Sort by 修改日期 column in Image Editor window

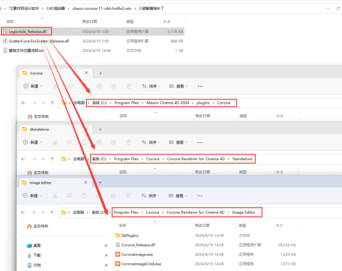pyautogui.click(x=202, y=225)
